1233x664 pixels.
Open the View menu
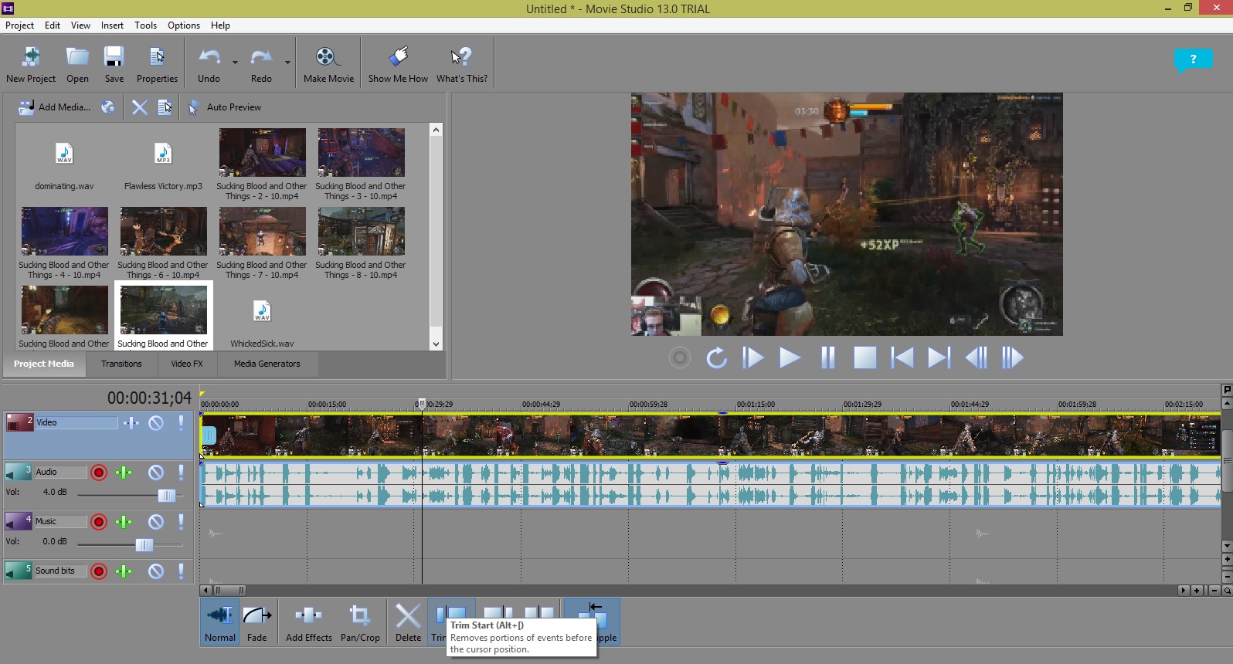(x=80, y=25)
